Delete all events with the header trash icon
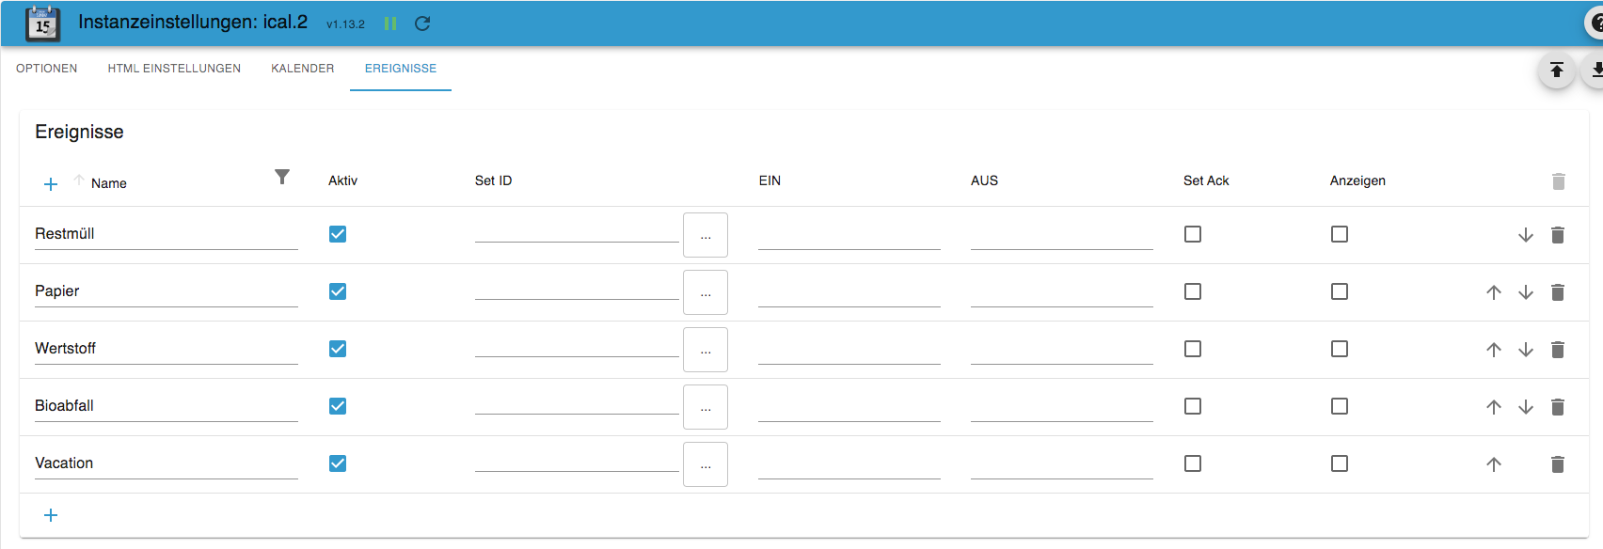The image size is (1603, 549). [1558, 181]
